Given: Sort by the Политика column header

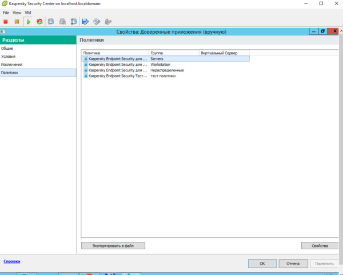Looking at the screenshot, I should tap(115, 53).
